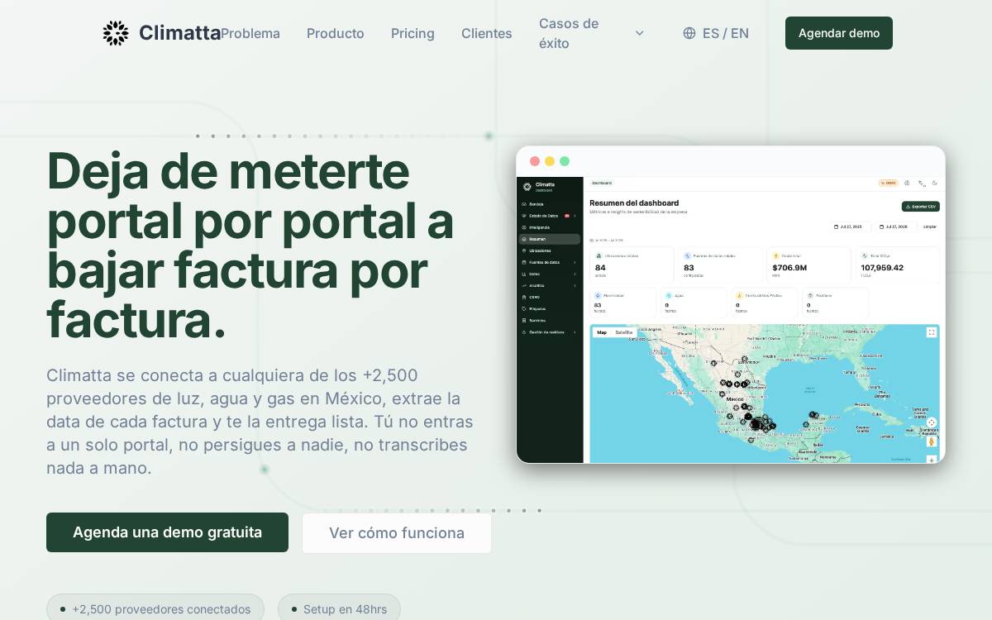Screen dimensions: 992x620
Task: Click the Ubicaciones sidebar item in preview
Action: pyautogui.click(x=549, y=250)
